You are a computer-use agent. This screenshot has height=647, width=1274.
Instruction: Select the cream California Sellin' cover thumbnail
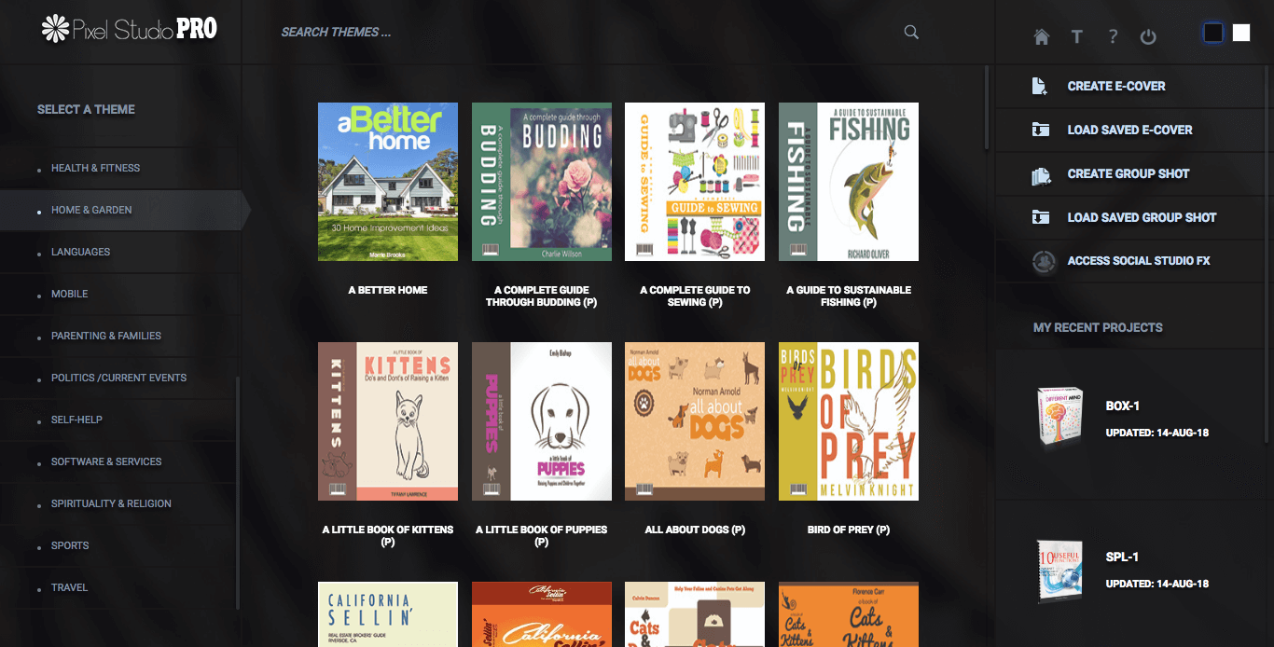[388, 614]
